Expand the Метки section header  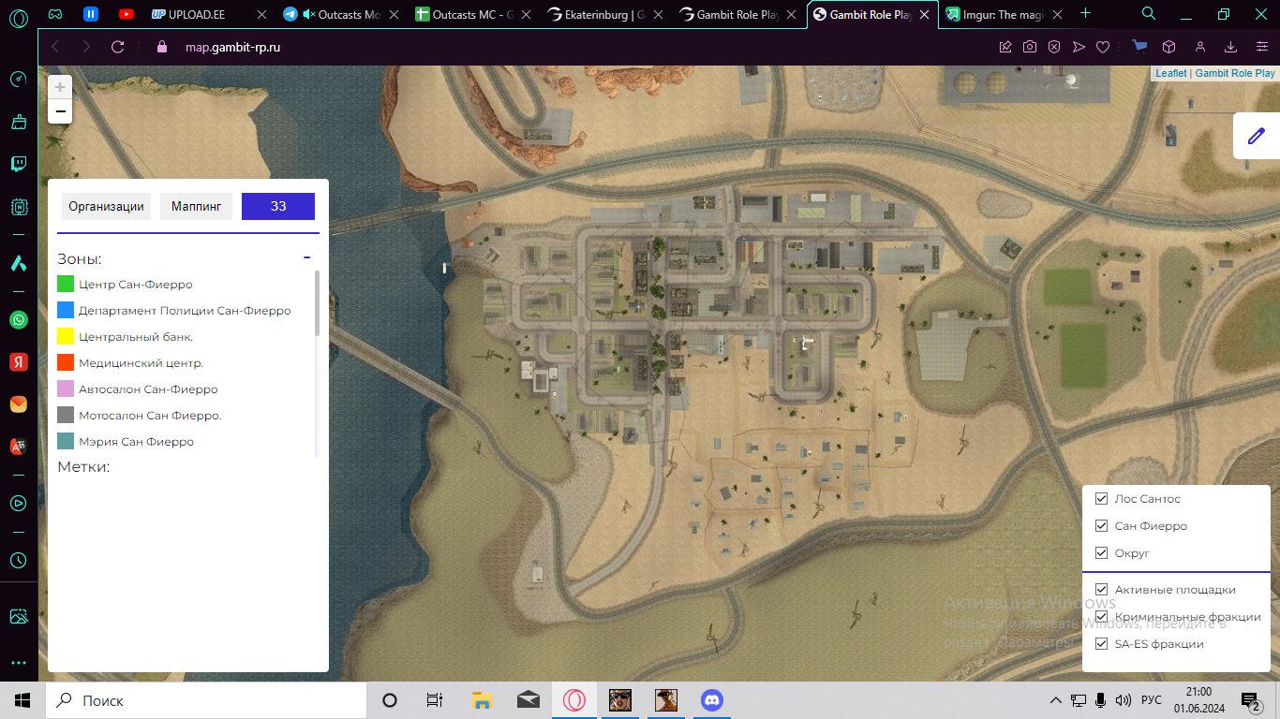click(84, 466)
